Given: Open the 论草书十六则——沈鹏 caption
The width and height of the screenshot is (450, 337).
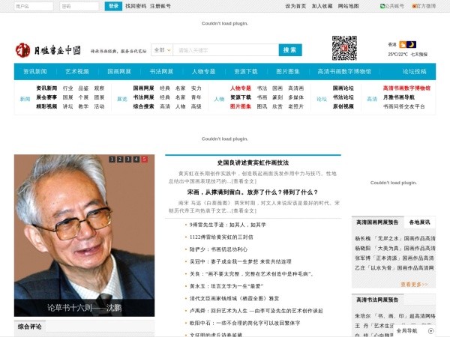Looking at the screenshot, I should [x=84, y=308].
